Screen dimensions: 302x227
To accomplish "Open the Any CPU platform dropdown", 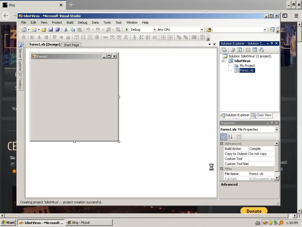I will (202, 30).
